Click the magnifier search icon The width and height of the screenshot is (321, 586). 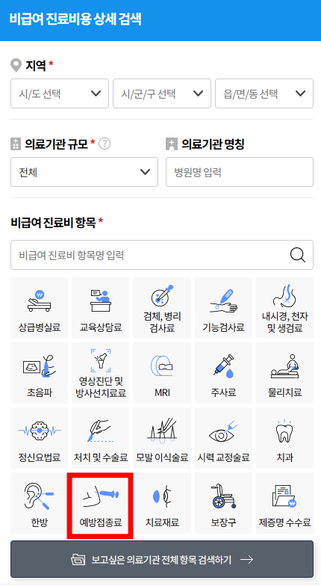coord(297,256)
